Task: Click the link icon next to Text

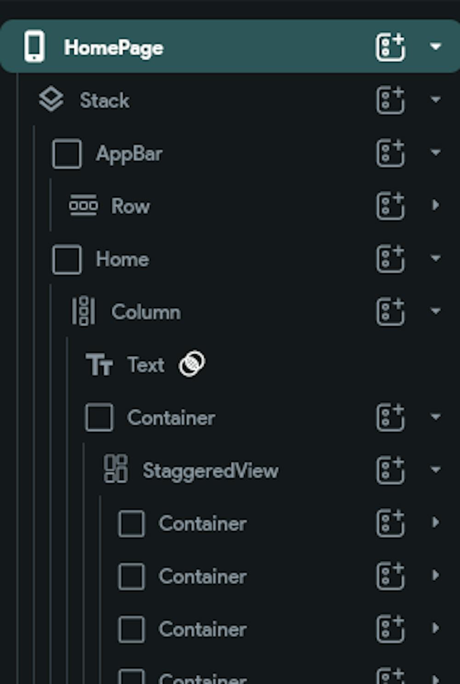Action: point(192,364)
